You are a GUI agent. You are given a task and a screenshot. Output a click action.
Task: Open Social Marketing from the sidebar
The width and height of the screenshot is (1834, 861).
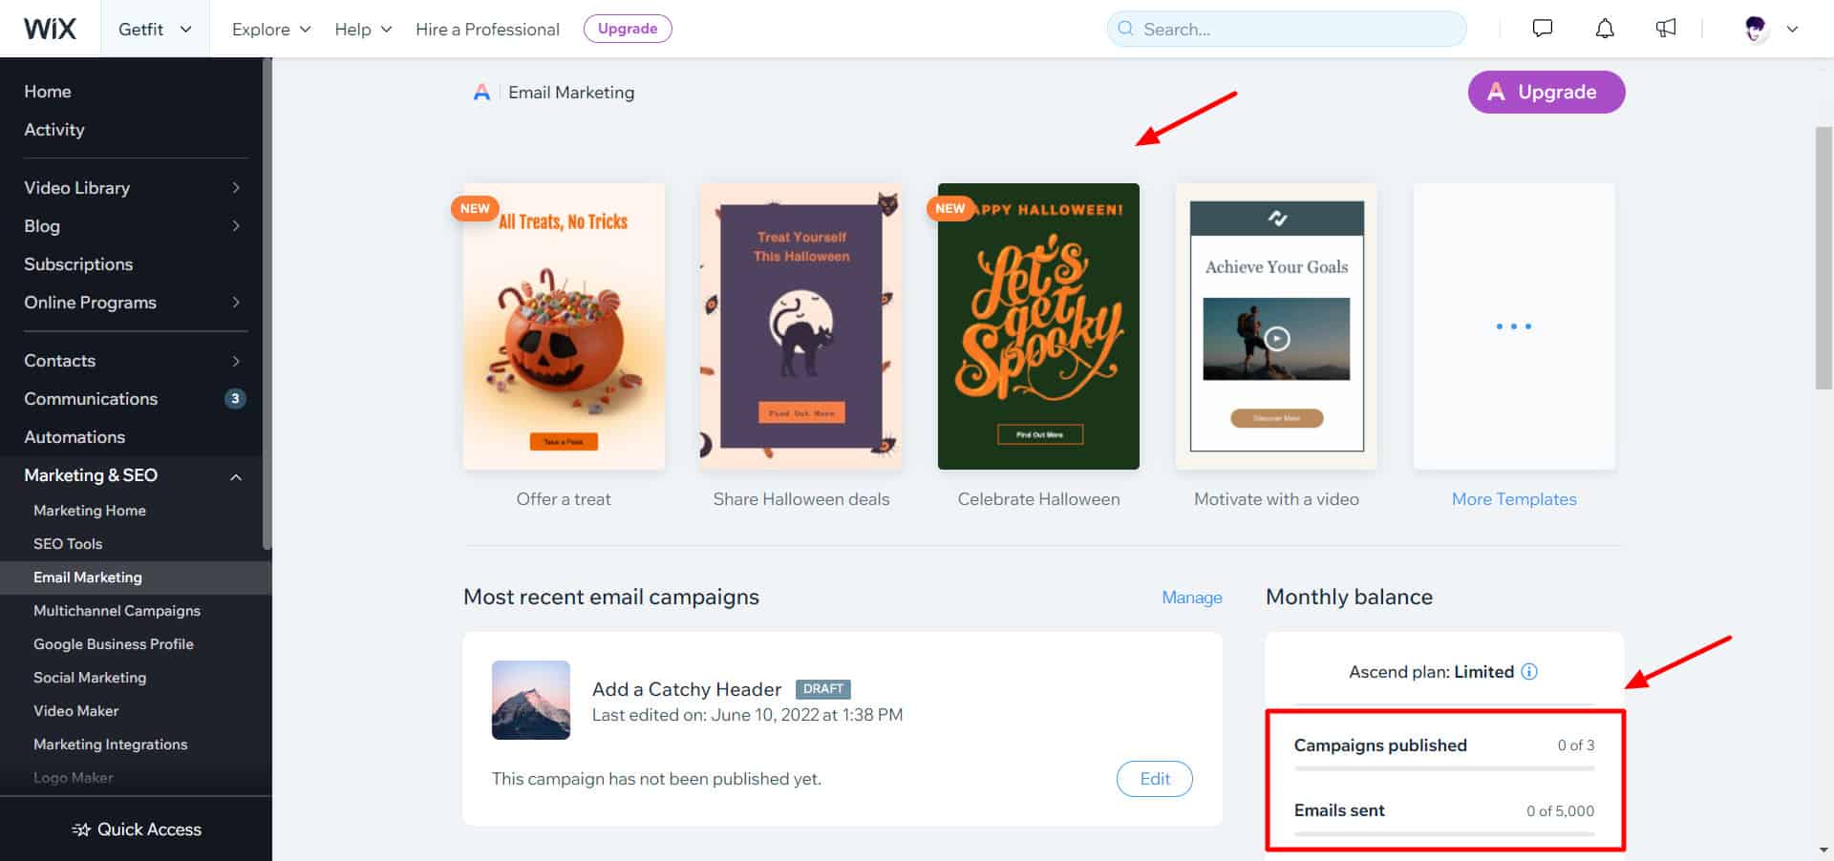pos(90,678)
